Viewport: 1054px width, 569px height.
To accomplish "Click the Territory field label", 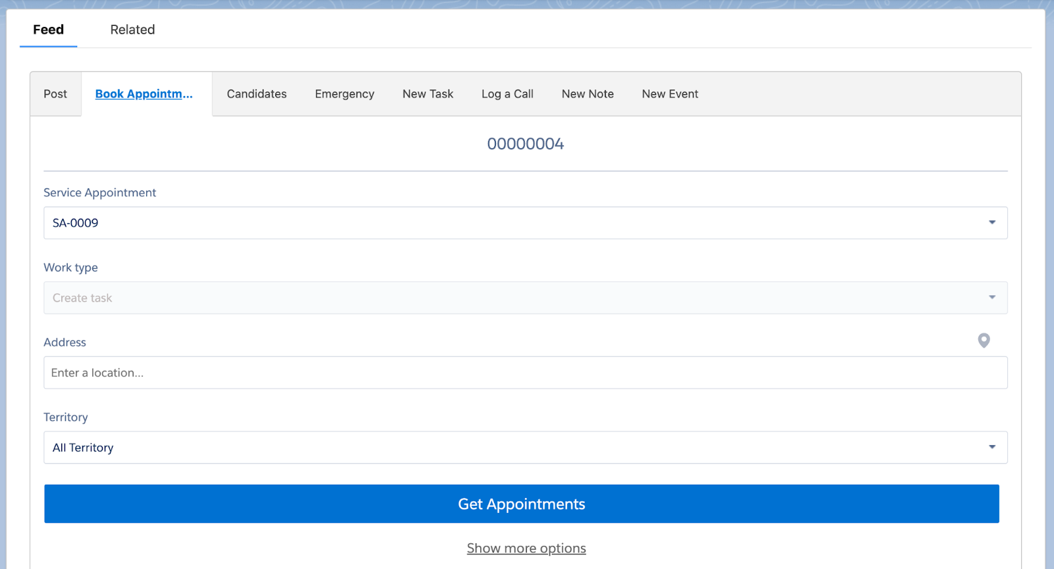I will pyautogui.click(x=65, y=417).
